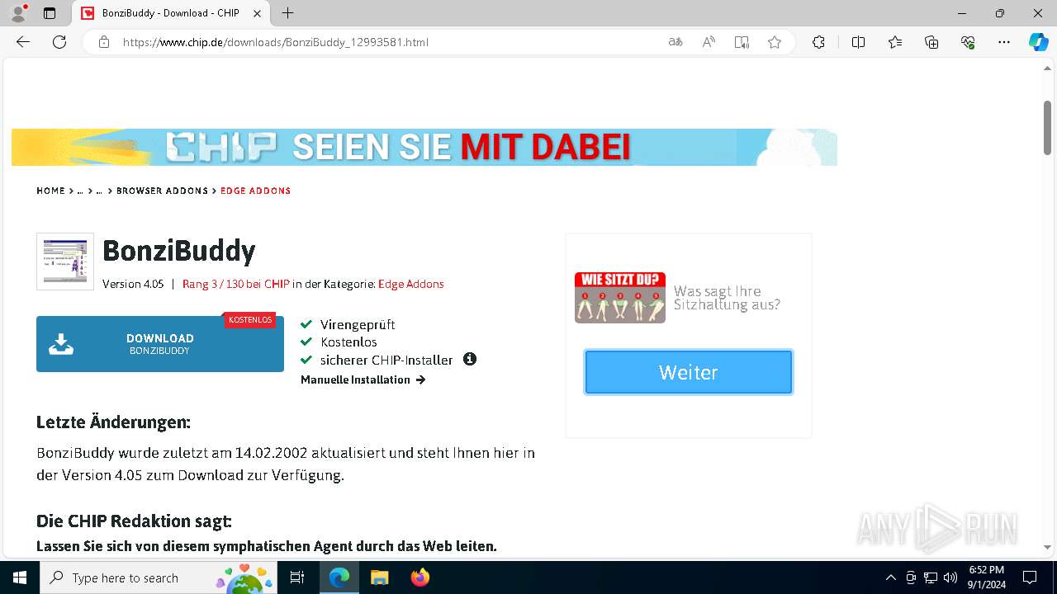The image size is (1057, 594).
Task: Open the extensions puzzle icon
Action: (818, 42)
